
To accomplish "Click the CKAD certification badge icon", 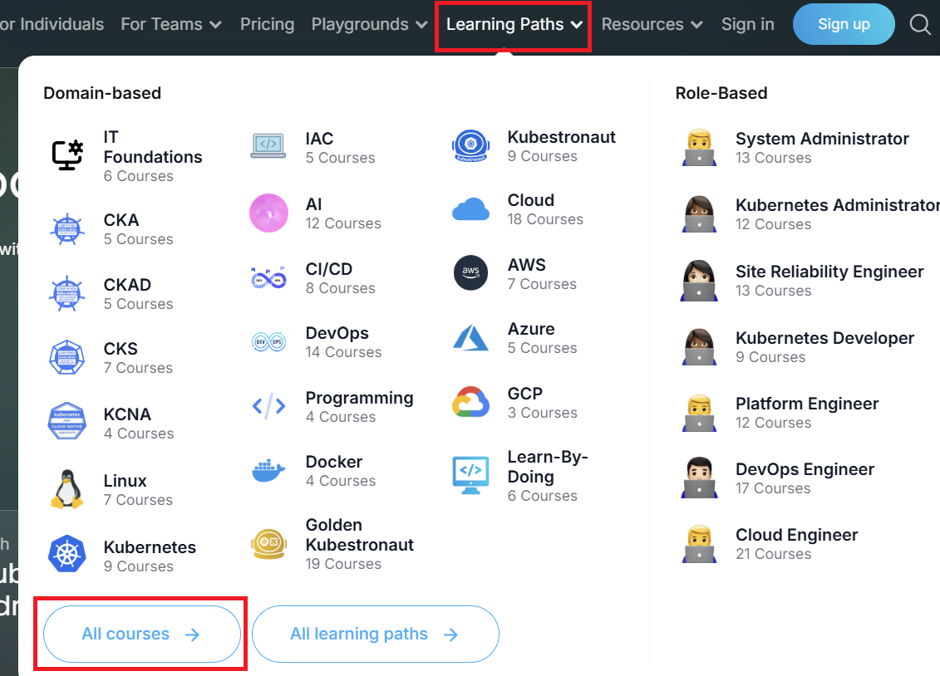I will pos(67,293).
